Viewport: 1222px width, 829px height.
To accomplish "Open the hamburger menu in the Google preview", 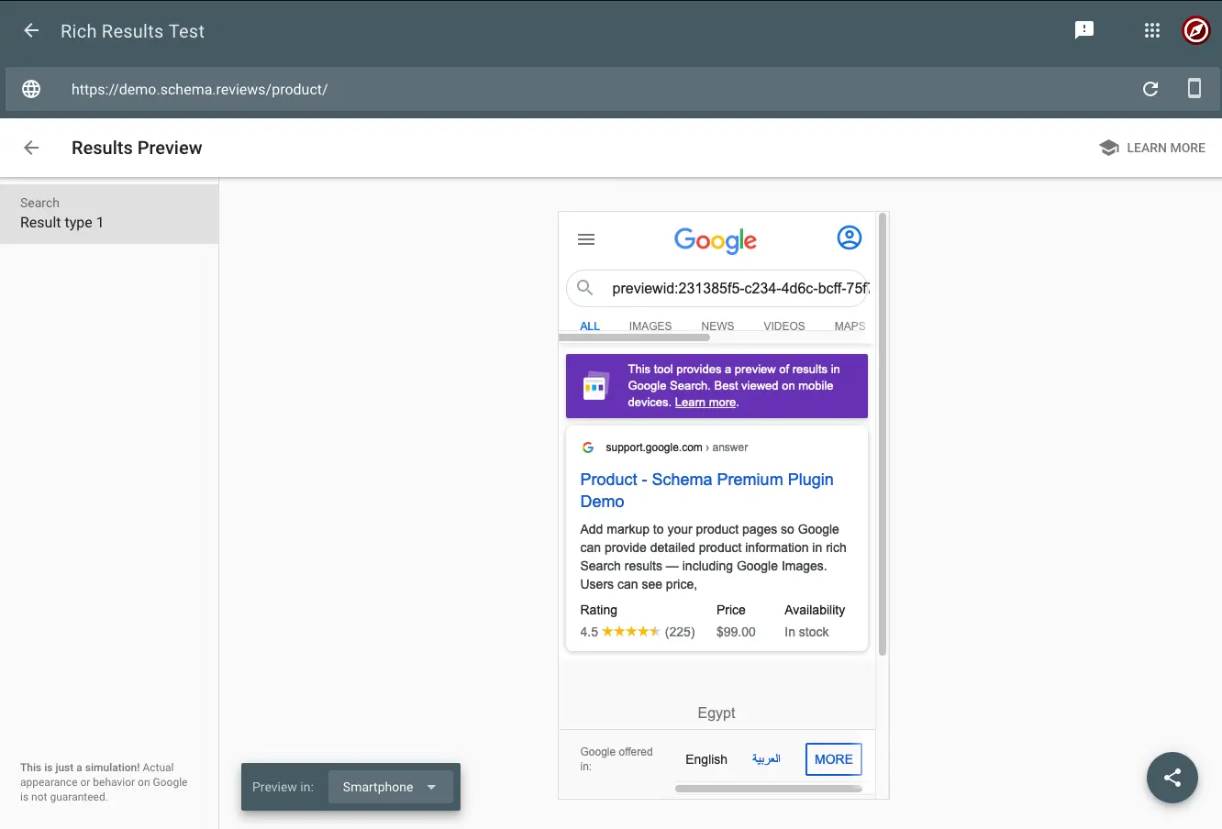I will (x=586, y=238).
